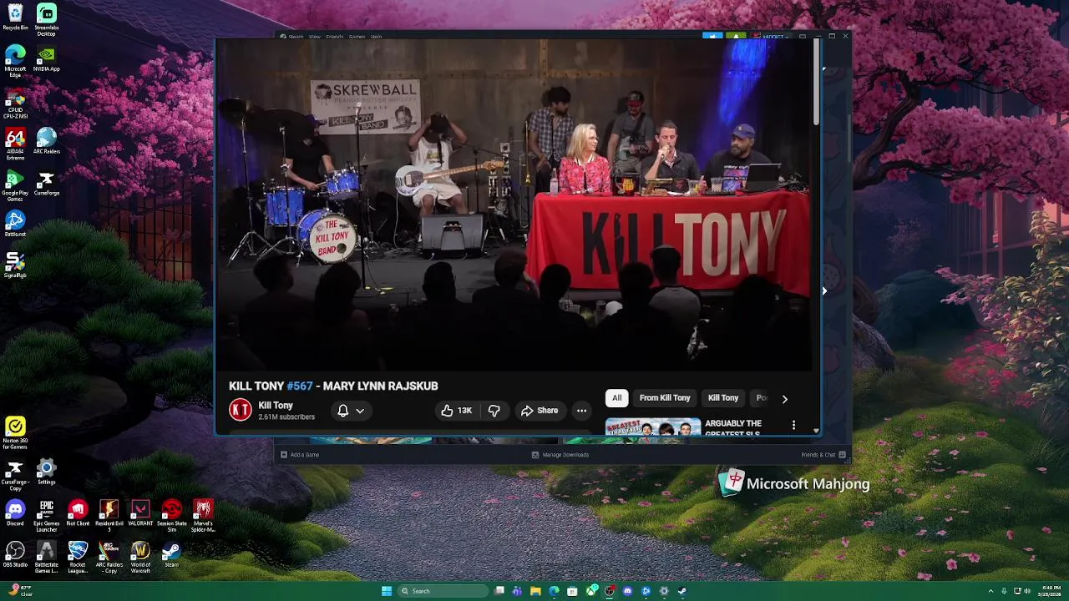This screenshot has width=1069, height=601.
Task: Open the Friends menu in Steam window
Action: click(x=335, y=37)
